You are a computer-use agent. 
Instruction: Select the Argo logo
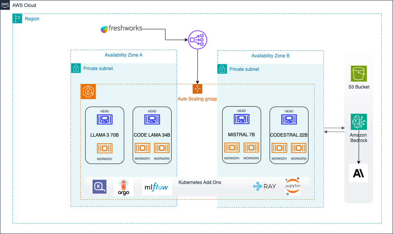click(x=123, y=187)
